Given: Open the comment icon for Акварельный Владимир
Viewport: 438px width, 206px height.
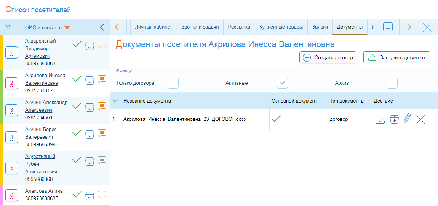Looking at the screenshot, I should click(x=102, y=44).
